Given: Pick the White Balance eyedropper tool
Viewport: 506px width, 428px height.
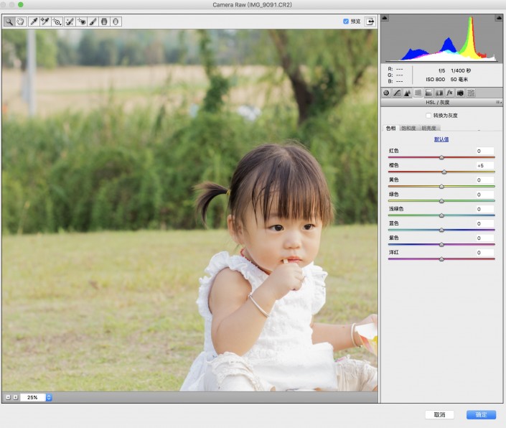Looking at the screenshot, I should (x=33, y=22).
